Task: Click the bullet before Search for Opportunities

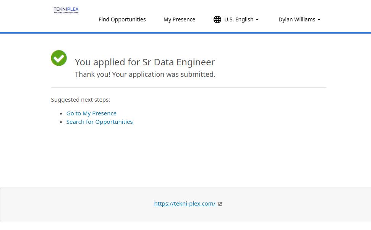Action: (x=62, y=122)
